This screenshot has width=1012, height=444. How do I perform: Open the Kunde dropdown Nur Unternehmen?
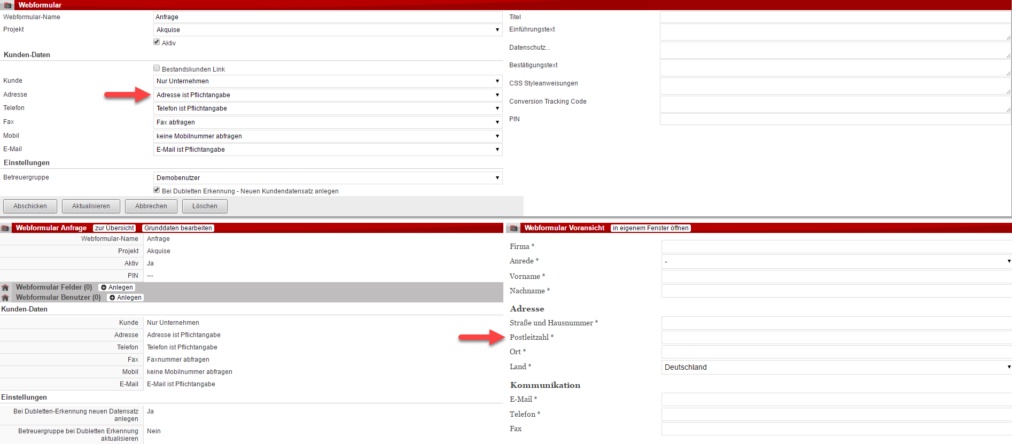[x=328, y=81]
